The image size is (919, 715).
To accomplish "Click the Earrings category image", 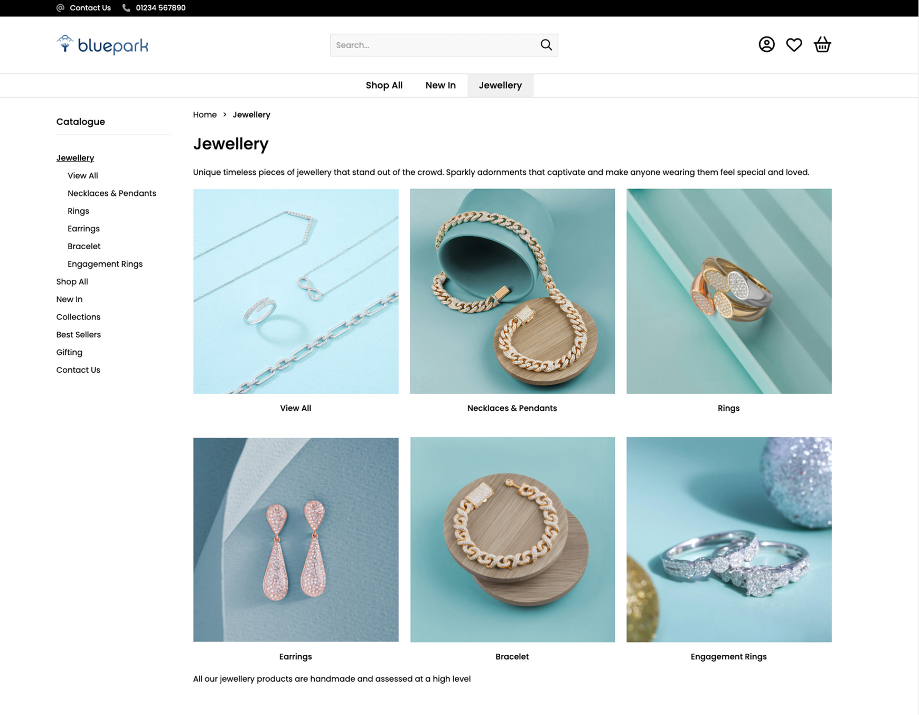I will point(296,540).
